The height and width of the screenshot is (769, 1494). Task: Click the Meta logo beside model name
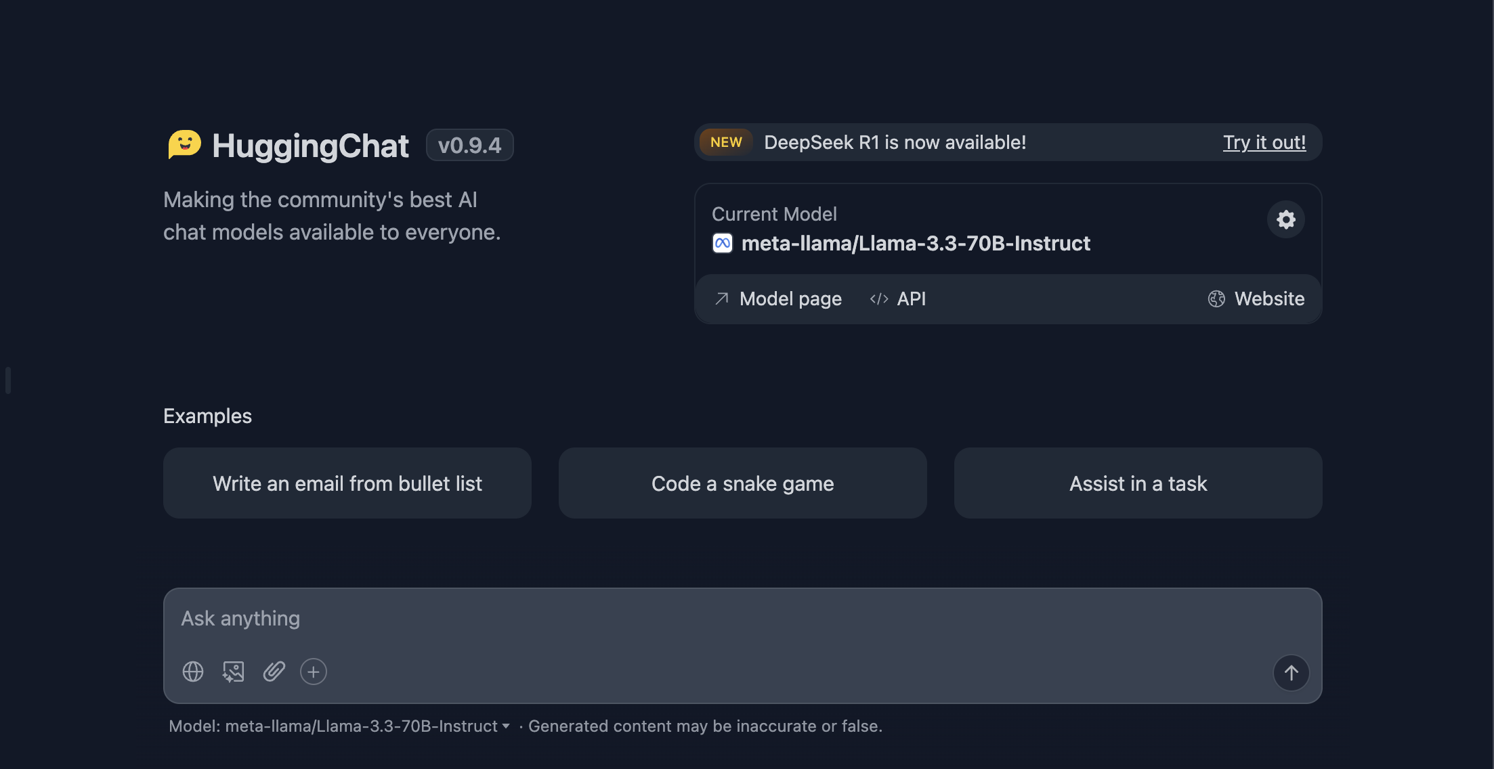(x=723, y=243)
